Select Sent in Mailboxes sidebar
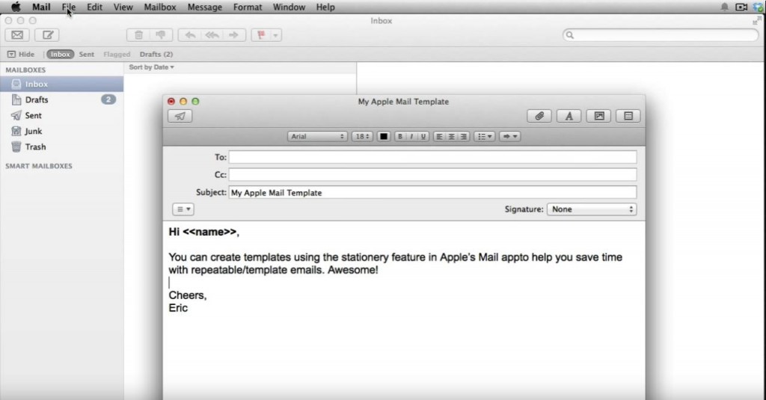Image resolution: width=766 pixels, height=400 pixels. click(61, 115)
